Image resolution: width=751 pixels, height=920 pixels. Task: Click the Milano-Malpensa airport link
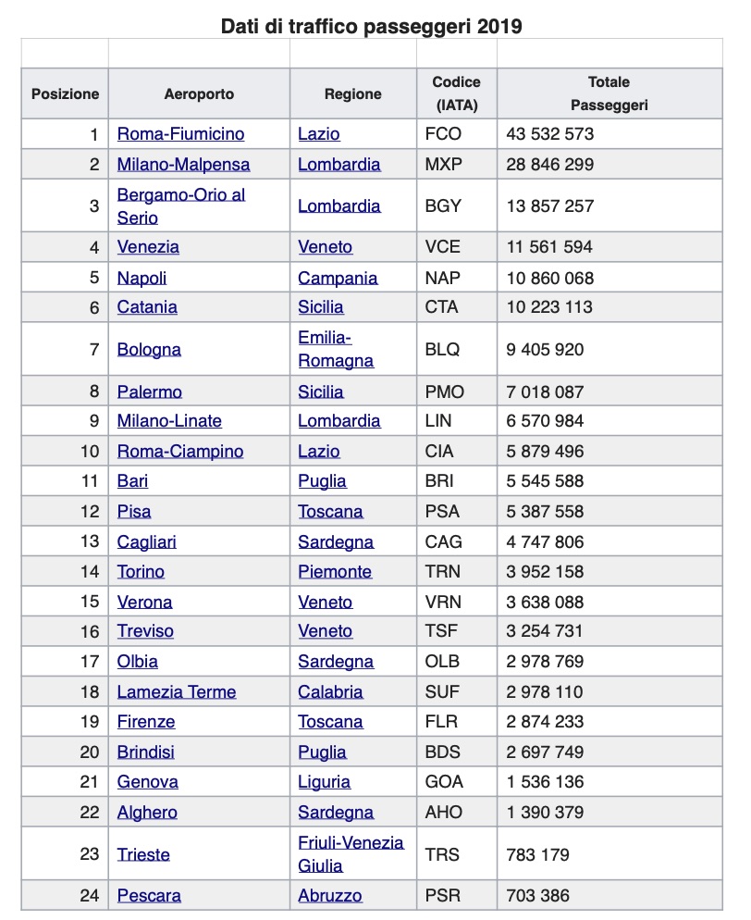tap(183, 165)
